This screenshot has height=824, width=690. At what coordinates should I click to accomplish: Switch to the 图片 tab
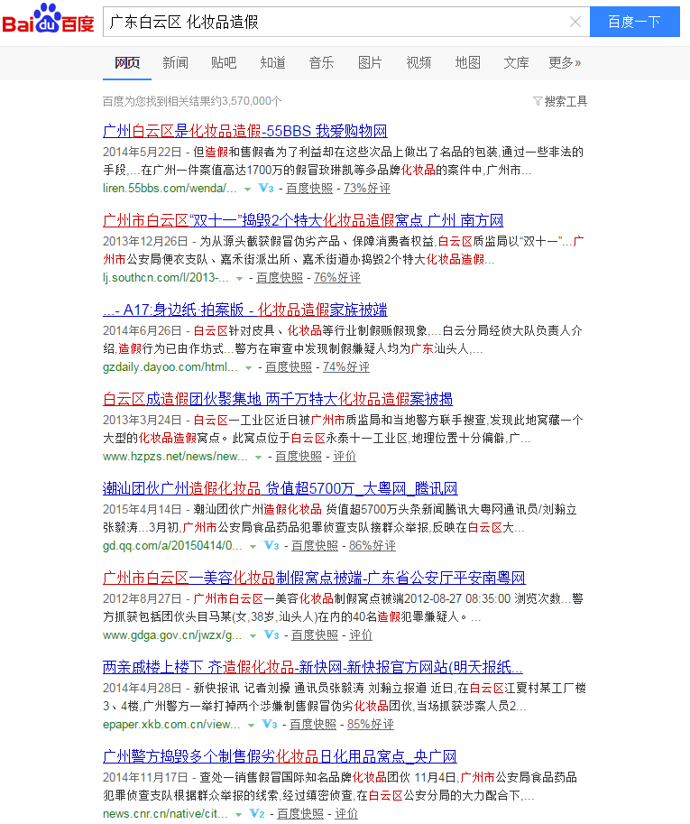pos(370,62)
